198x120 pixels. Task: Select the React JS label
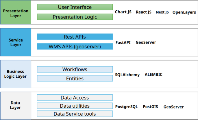[143, 12]
